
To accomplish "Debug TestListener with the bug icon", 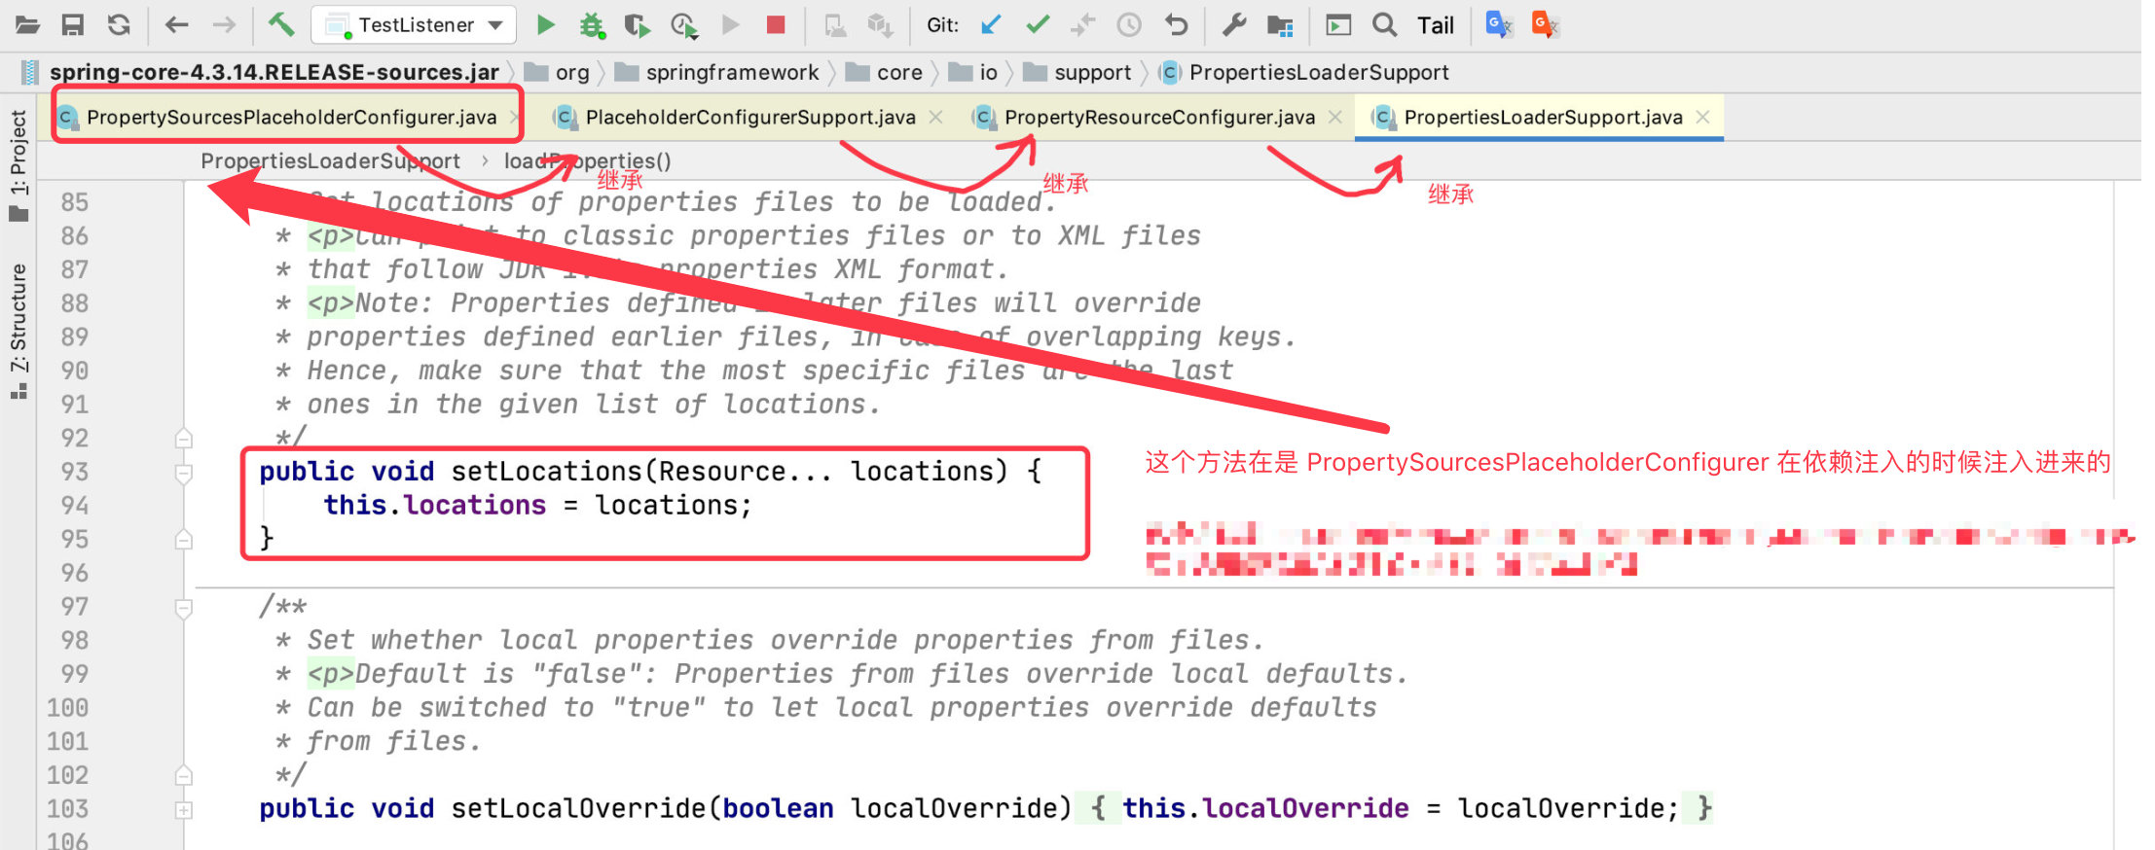I will [x=592, y=24].
